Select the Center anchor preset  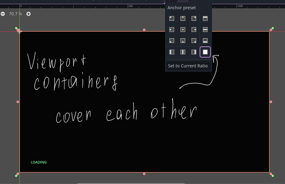pyautogui.click(x=183, y=30)
